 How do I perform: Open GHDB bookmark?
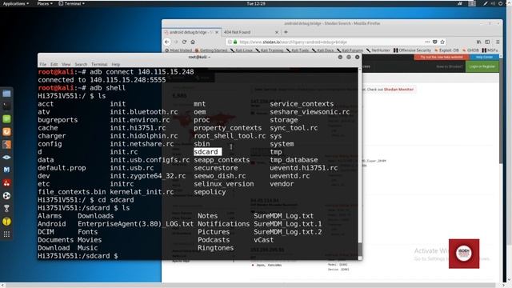[x=470, y=50]
